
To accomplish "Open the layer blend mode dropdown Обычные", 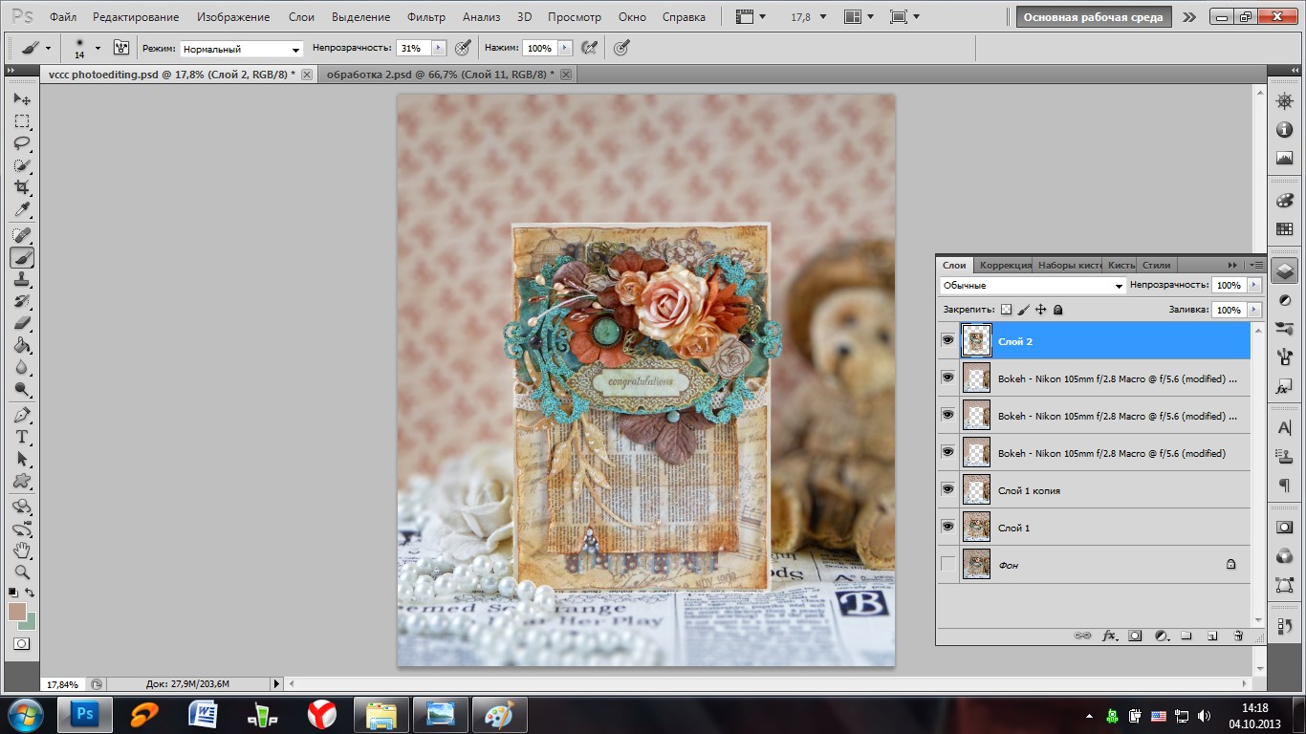I will (1033, 286).
